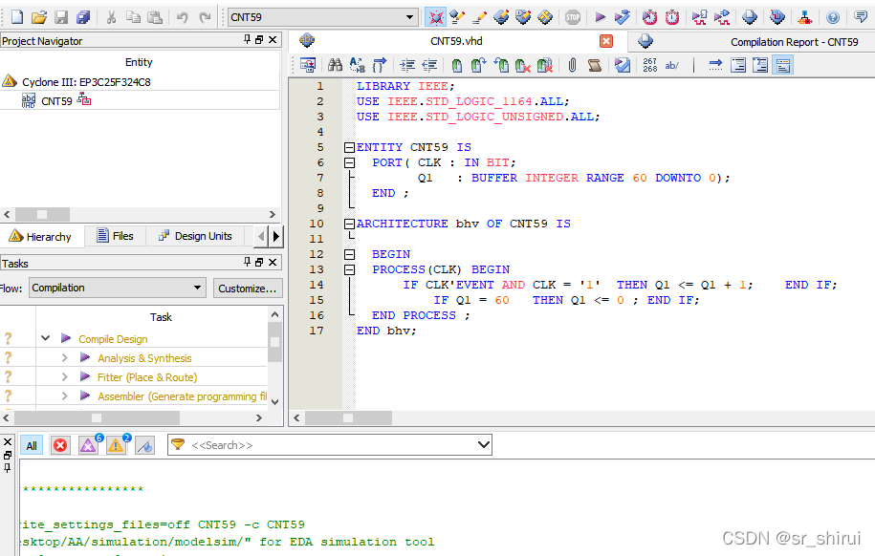Viewport: 875px width, 556px height.
Task: Run Gate Level Simulation waveform icon
Action: (722, 17)
